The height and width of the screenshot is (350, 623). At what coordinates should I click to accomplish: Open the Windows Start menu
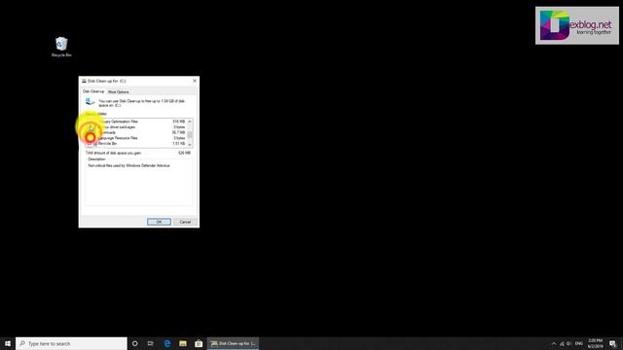coord(8,343)
